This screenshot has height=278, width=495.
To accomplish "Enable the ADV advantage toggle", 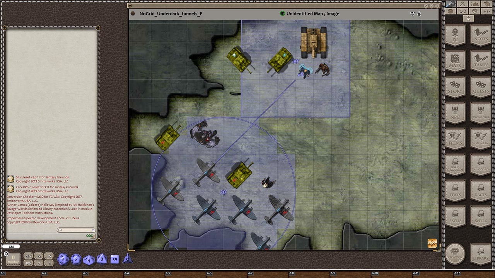I will pyautogui.click(x=28, y=256).
